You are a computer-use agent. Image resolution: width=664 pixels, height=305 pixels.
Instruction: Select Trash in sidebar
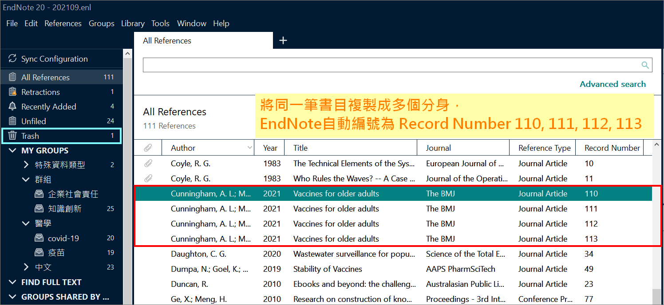pyautogui.click(x=62, y=136)
